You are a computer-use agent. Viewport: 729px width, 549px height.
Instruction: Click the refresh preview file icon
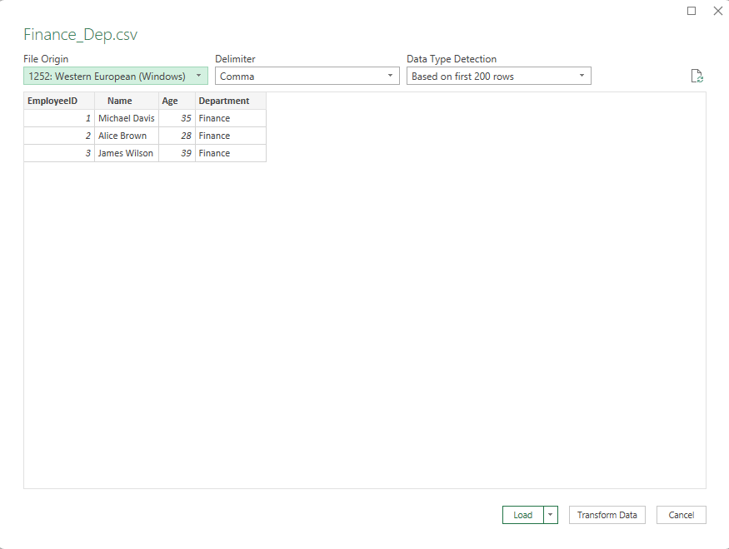697,76
